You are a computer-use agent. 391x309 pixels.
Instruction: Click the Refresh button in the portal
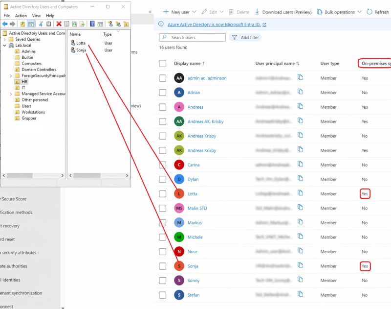377,12
